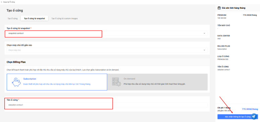Open the paper plane chat icon
The image size is (260, 122).
254,116
